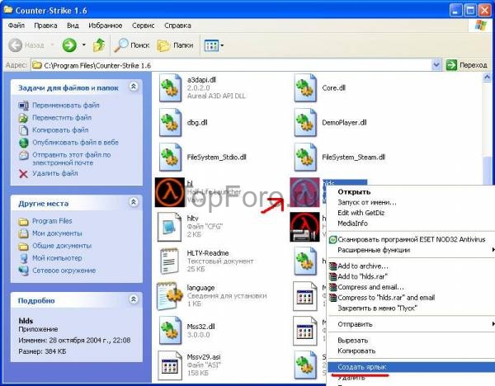The height and width of the screenshot is (386, 495).
Task: Open the Избранное menu
Action: point(105,26)
